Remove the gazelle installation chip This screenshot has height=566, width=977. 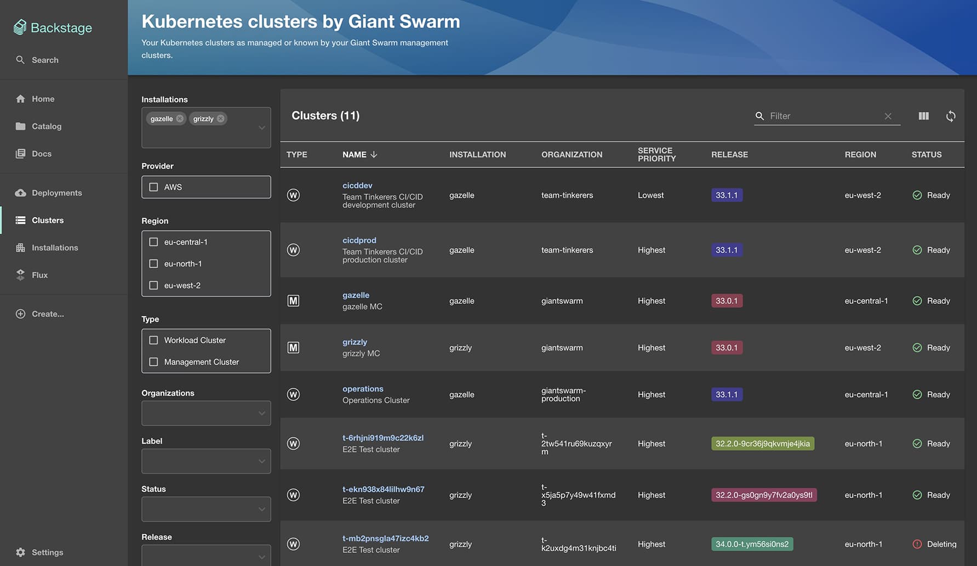(x=180, y=118)
